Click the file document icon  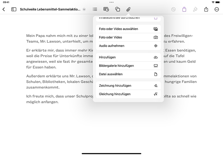[x=155, y=74]
